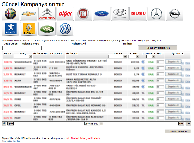The image size is (194, 143).
Task: Click the OPEL vehicle cell
Action: [x=17, y=106]
